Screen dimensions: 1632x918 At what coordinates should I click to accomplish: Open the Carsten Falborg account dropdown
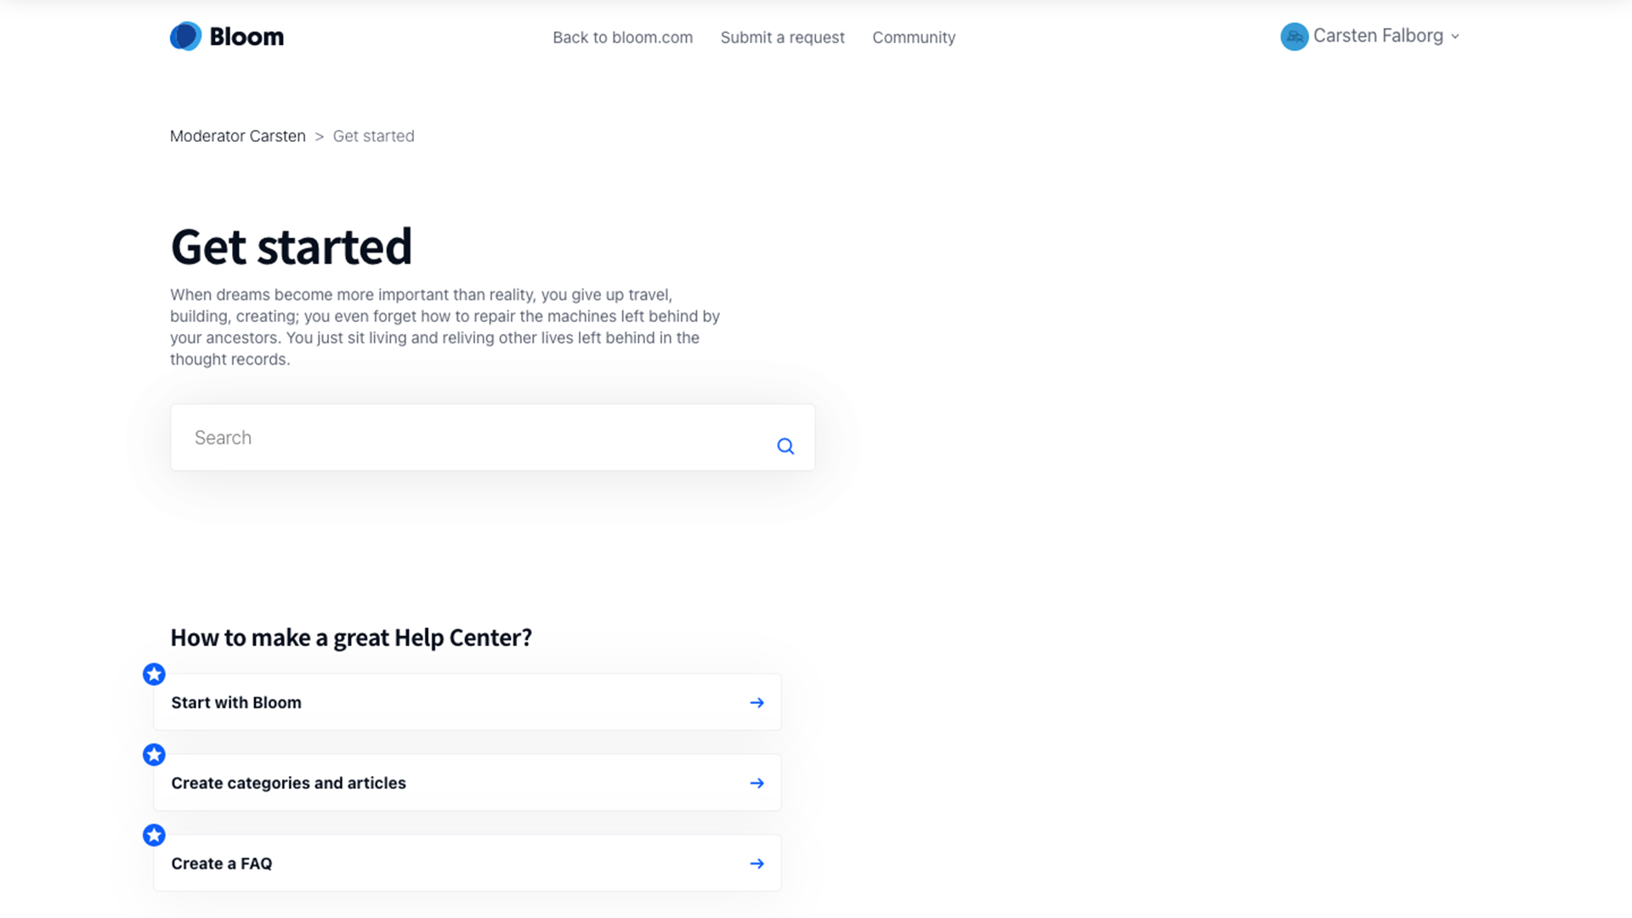pos(1377,36)
